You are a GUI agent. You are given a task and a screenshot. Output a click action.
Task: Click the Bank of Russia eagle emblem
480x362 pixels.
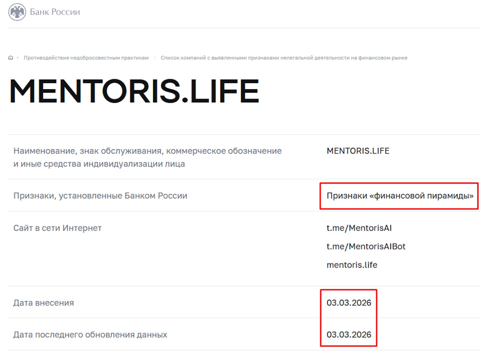(17, 12)
